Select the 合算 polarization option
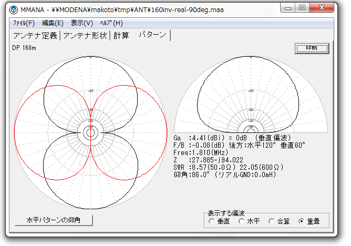Screen dimensions: 351x246 tap(272, 221)
